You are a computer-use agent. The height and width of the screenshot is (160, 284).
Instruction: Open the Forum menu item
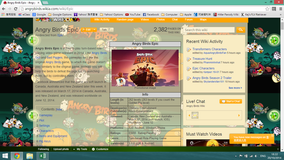click(189, 20)
